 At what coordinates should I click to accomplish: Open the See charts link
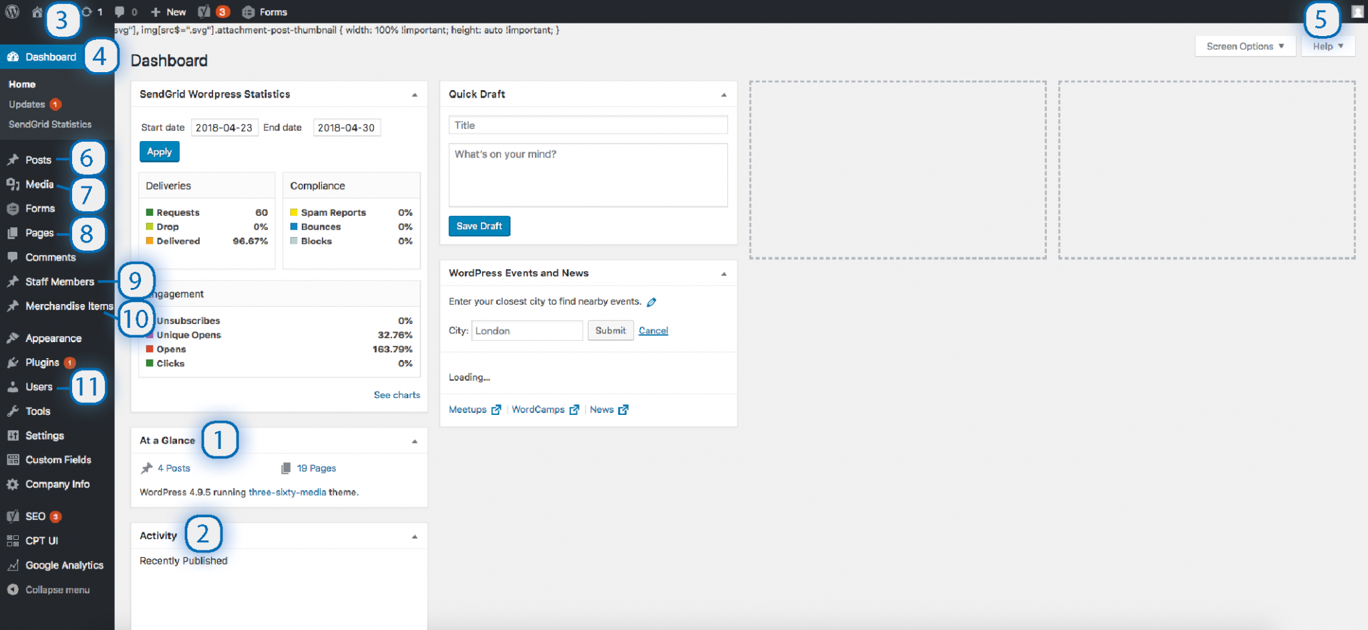coord(397,395)
